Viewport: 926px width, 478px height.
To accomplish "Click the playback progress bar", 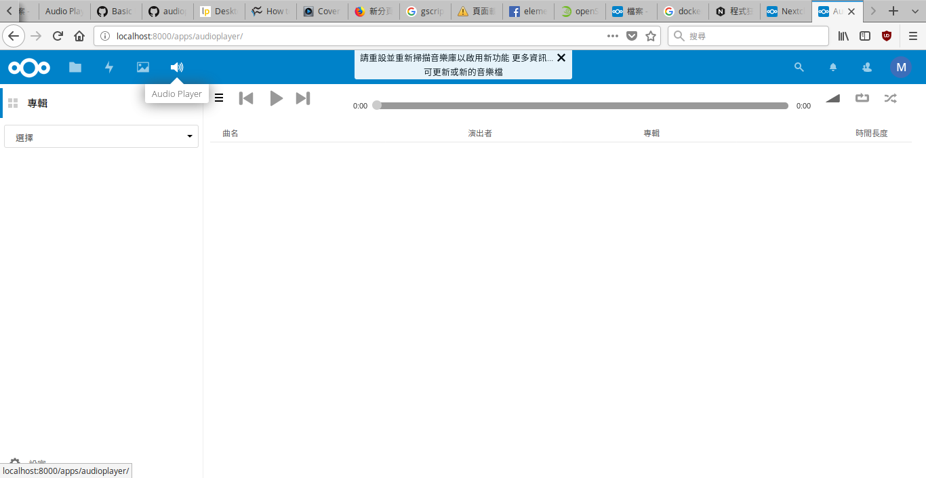I will (x=583, y=105).
